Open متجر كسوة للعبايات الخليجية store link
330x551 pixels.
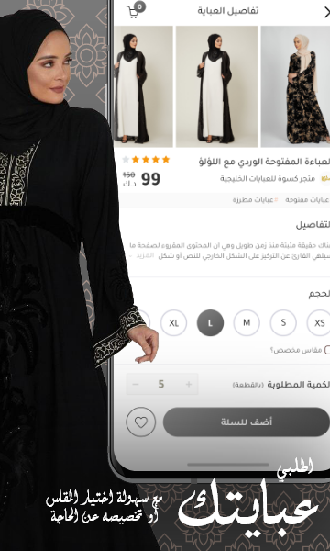pyautogui.click(x=268, y=179)
